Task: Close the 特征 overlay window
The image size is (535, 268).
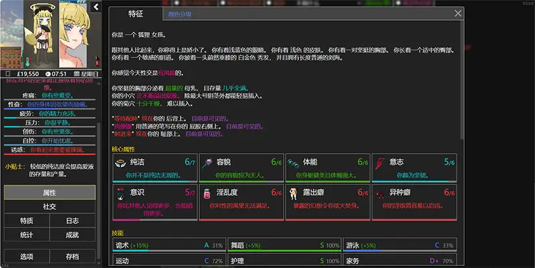Action: 458,13
